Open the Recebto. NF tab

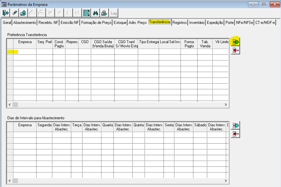click(48, 23)
